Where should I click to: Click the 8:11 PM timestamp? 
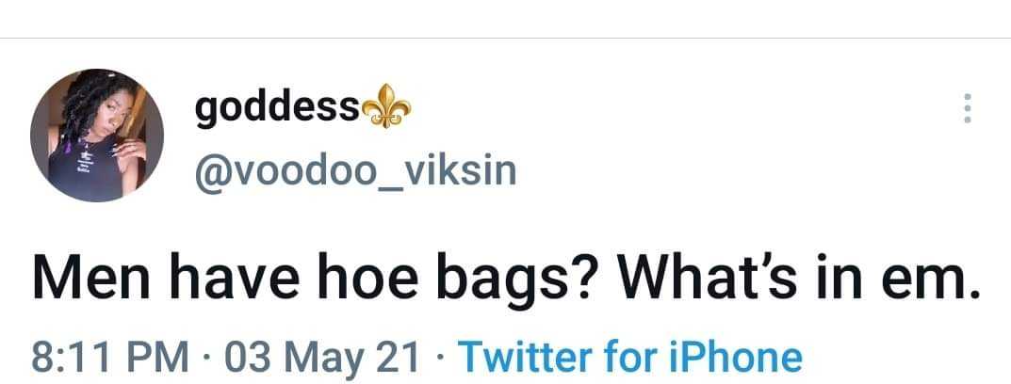point(110,357)
